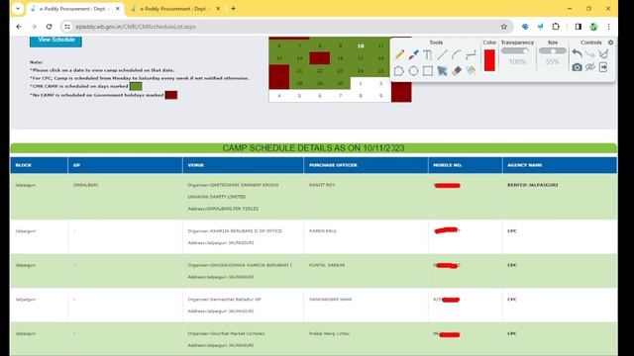
Task: Select the paint bucket fill tool
Action: pos(471,71)
